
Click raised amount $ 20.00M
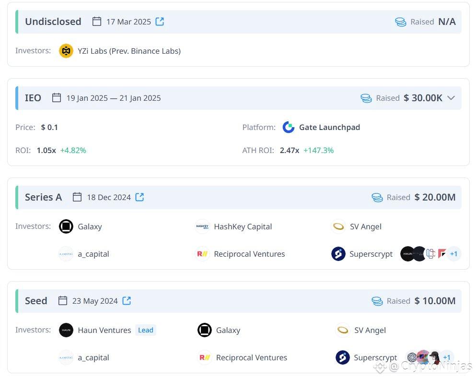click(x=435, y=197)
